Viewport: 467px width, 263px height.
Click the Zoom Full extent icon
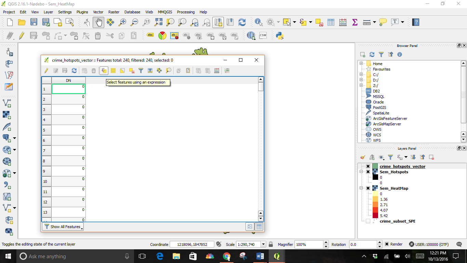(158, 22)
